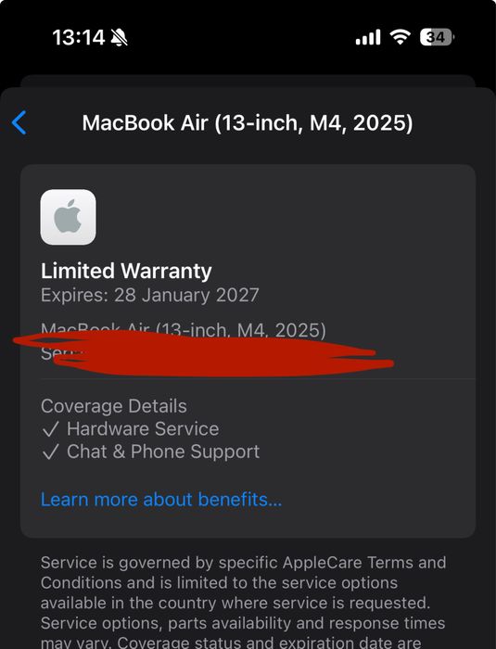
Task: Tap the Chat & Phone Support checkmark
Action: click(50, 452)
